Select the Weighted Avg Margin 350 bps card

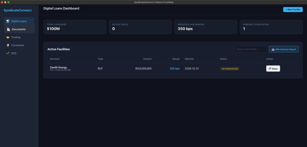[206, 27]
